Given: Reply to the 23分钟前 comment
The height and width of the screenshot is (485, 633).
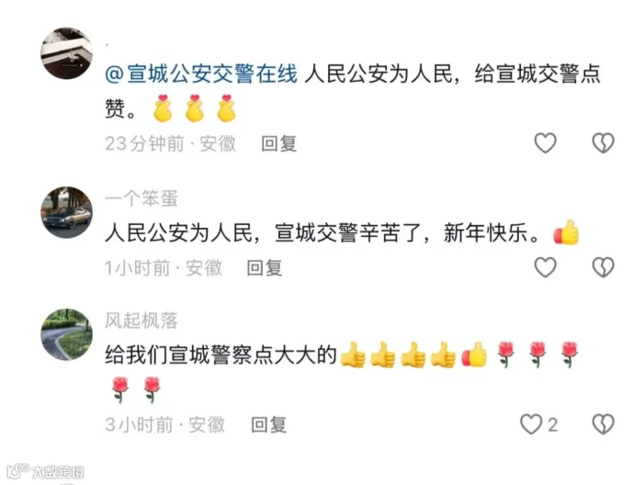Looking at the screenshot, I should (279, 143).
